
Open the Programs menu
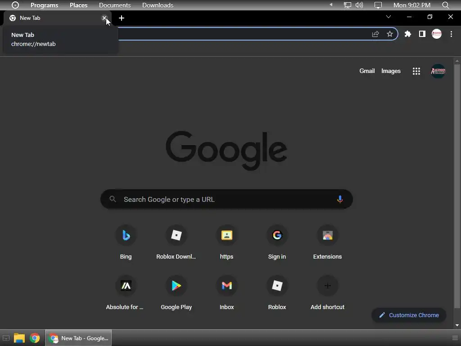(45, 5)
